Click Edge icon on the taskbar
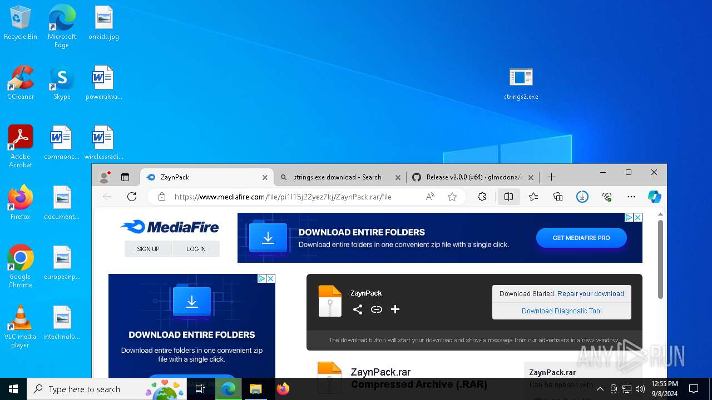 pos(229,389)
